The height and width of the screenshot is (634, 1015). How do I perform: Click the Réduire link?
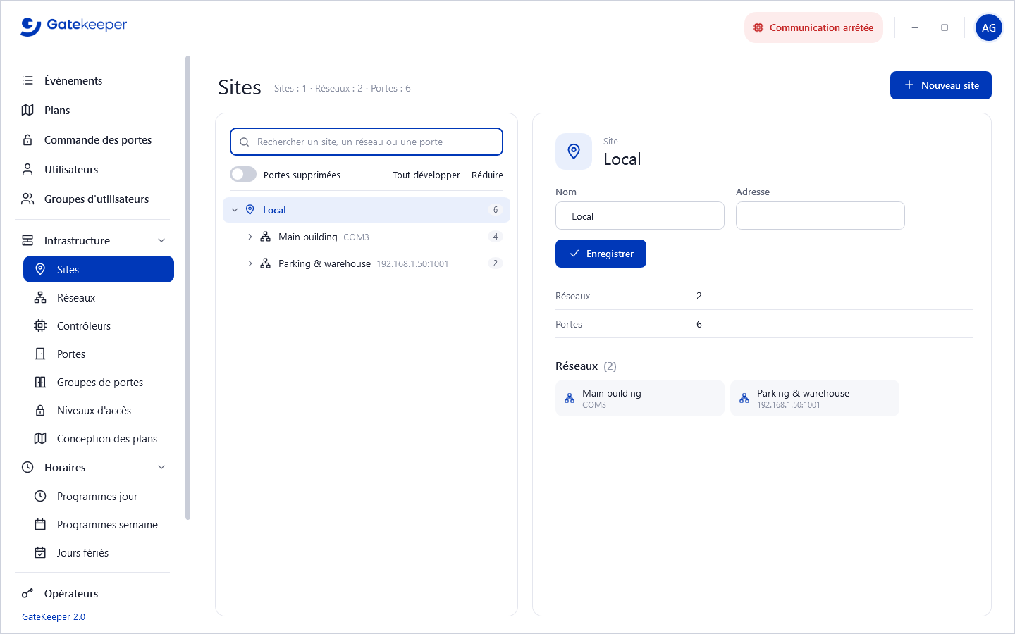point(487,175)
